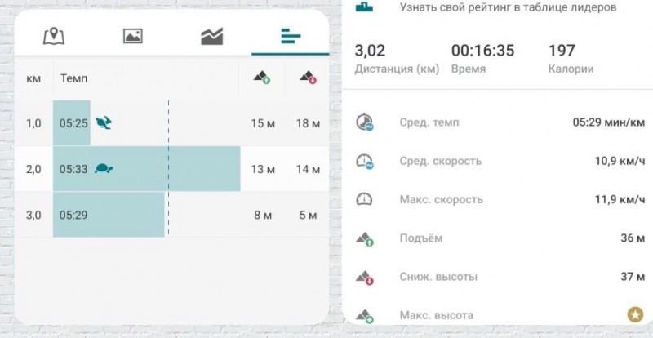The height and width of the screenshot is (338, 653).
Task: Tap the leaderboard podium icon
Action: [363, 7]
